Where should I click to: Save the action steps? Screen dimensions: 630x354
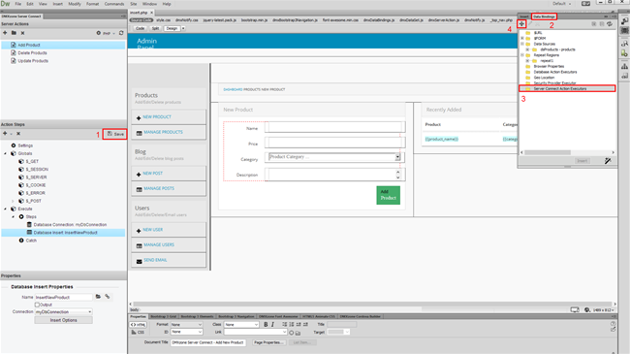pyautogui.click(x=115, y=134)
